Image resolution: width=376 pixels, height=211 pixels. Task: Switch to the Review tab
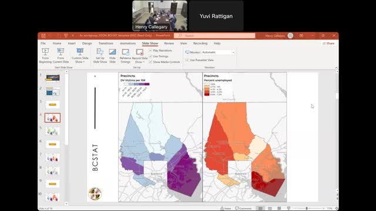coord(169,43)
